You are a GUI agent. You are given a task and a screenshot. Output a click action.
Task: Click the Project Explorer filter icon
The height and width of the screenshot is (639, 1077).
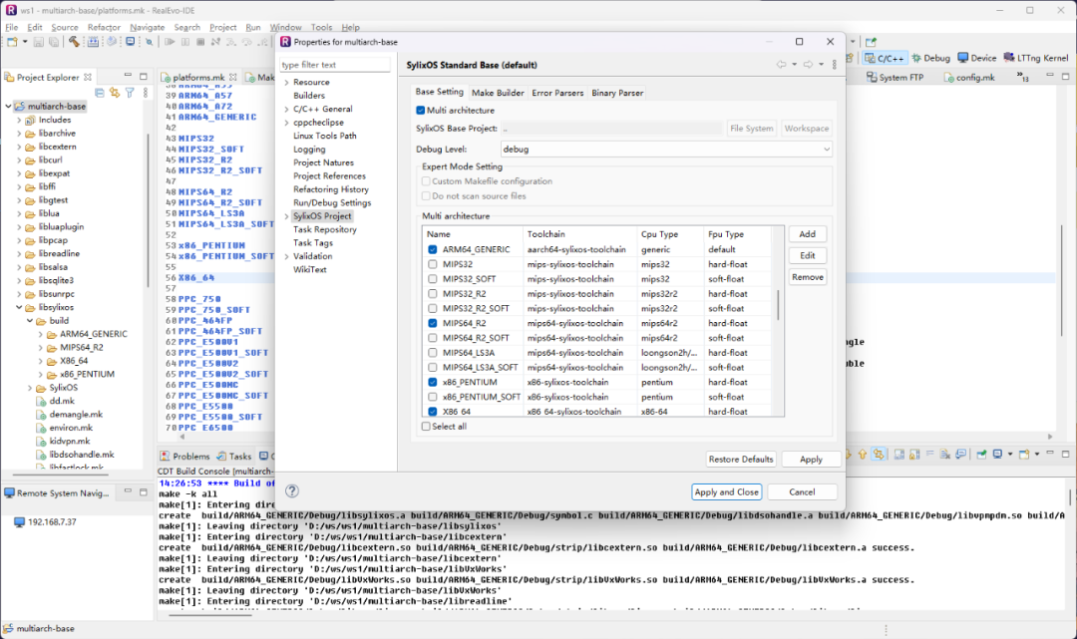(130, 93)
